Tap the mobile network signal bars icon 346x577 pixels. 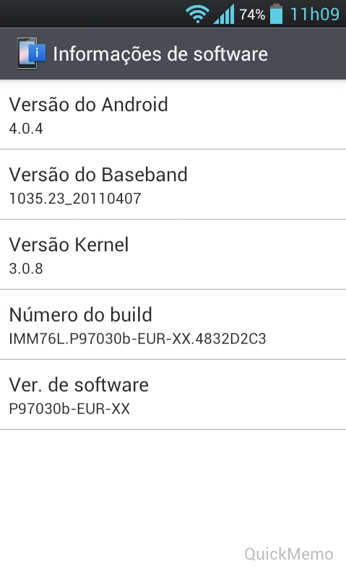tap(224, 14)
